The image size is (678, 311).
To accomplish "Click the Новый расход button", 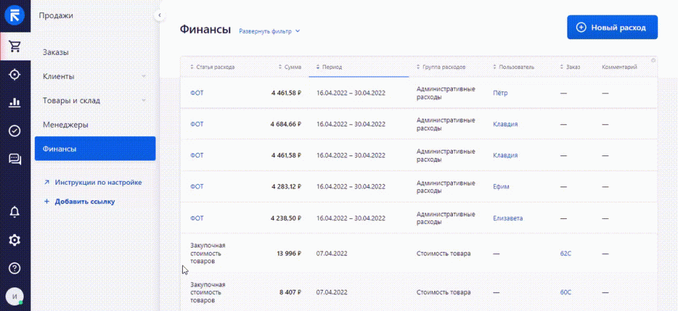I will coord(612,27).
